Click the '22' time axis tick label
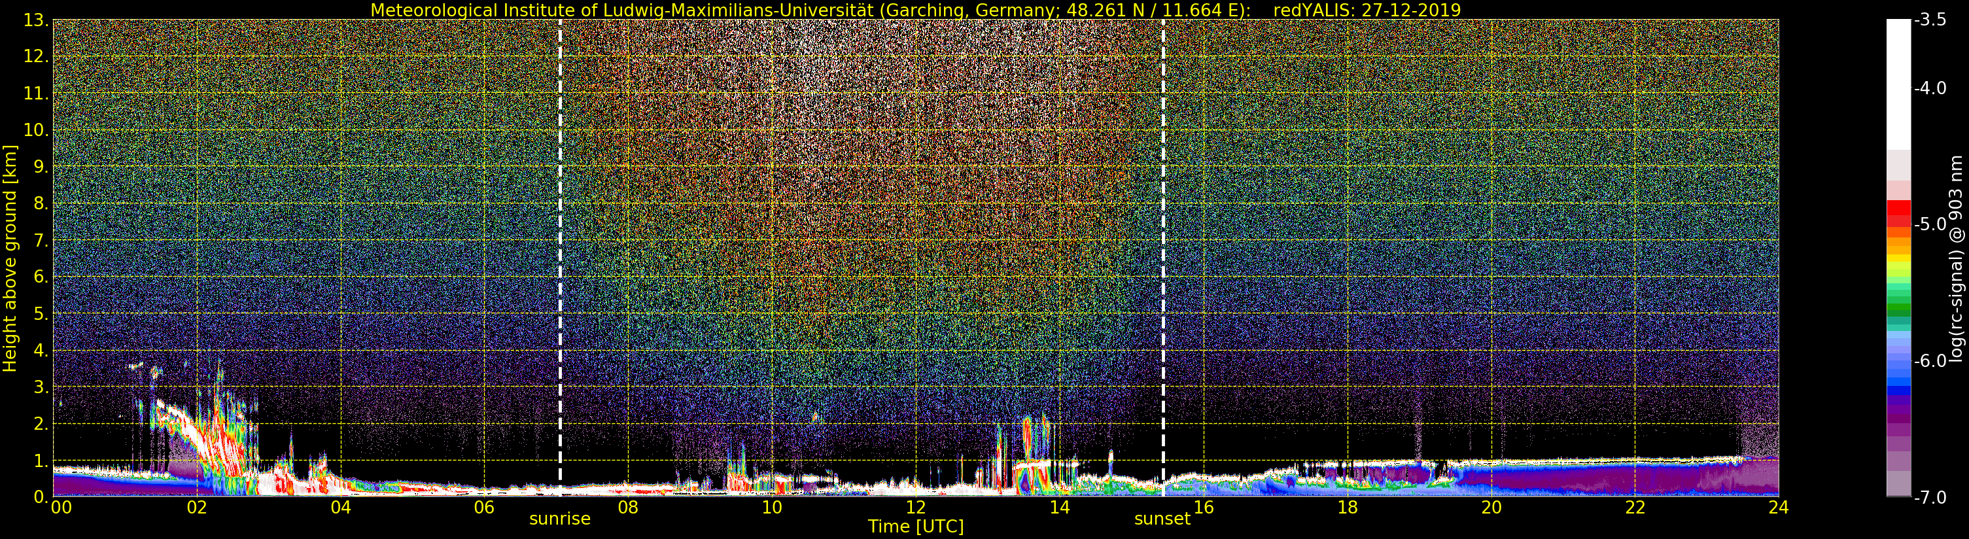 coord(1635,508)
